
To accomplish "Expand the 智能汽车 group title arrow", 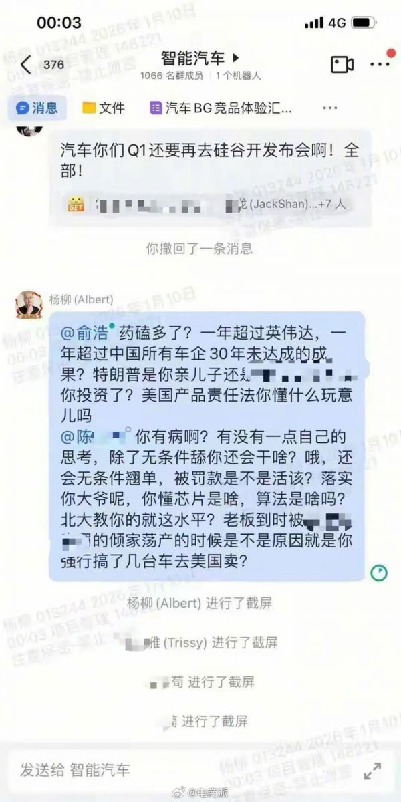I will [235, 59].
